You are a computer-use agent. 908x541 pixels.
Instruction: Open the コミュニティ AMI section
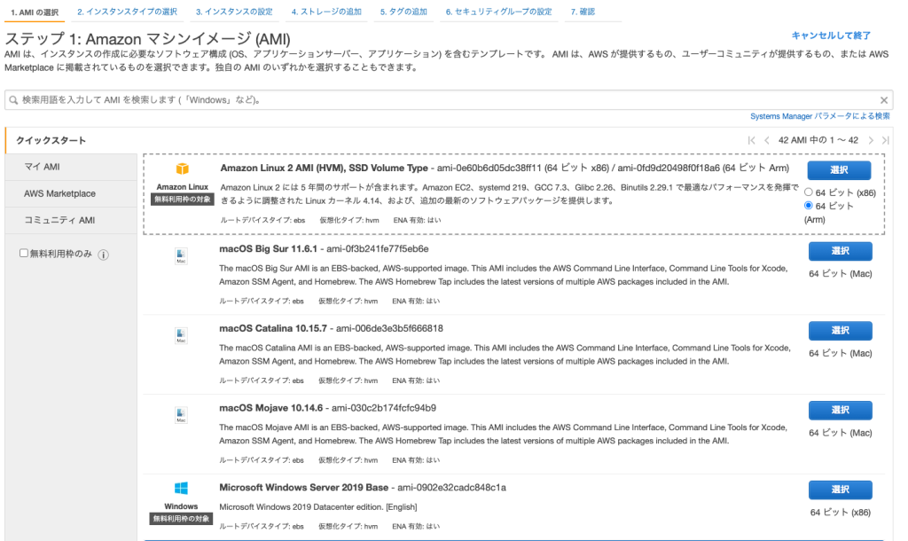71,220
